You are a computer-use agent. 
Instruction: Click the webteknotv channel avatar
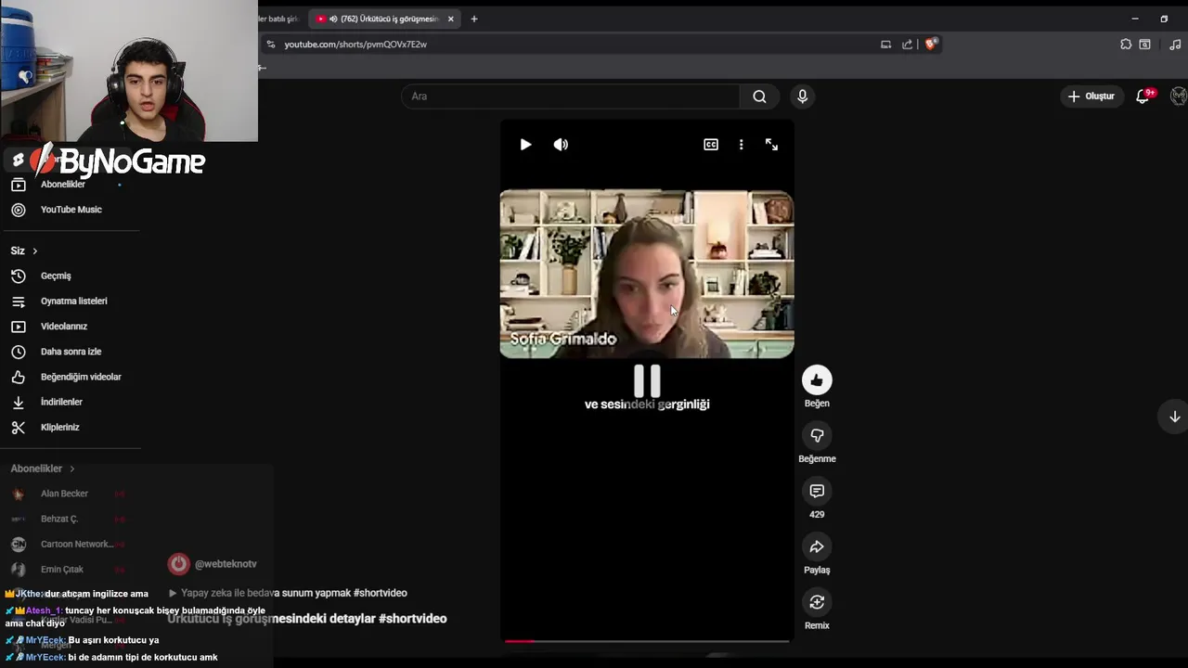(x=178, y=563)
